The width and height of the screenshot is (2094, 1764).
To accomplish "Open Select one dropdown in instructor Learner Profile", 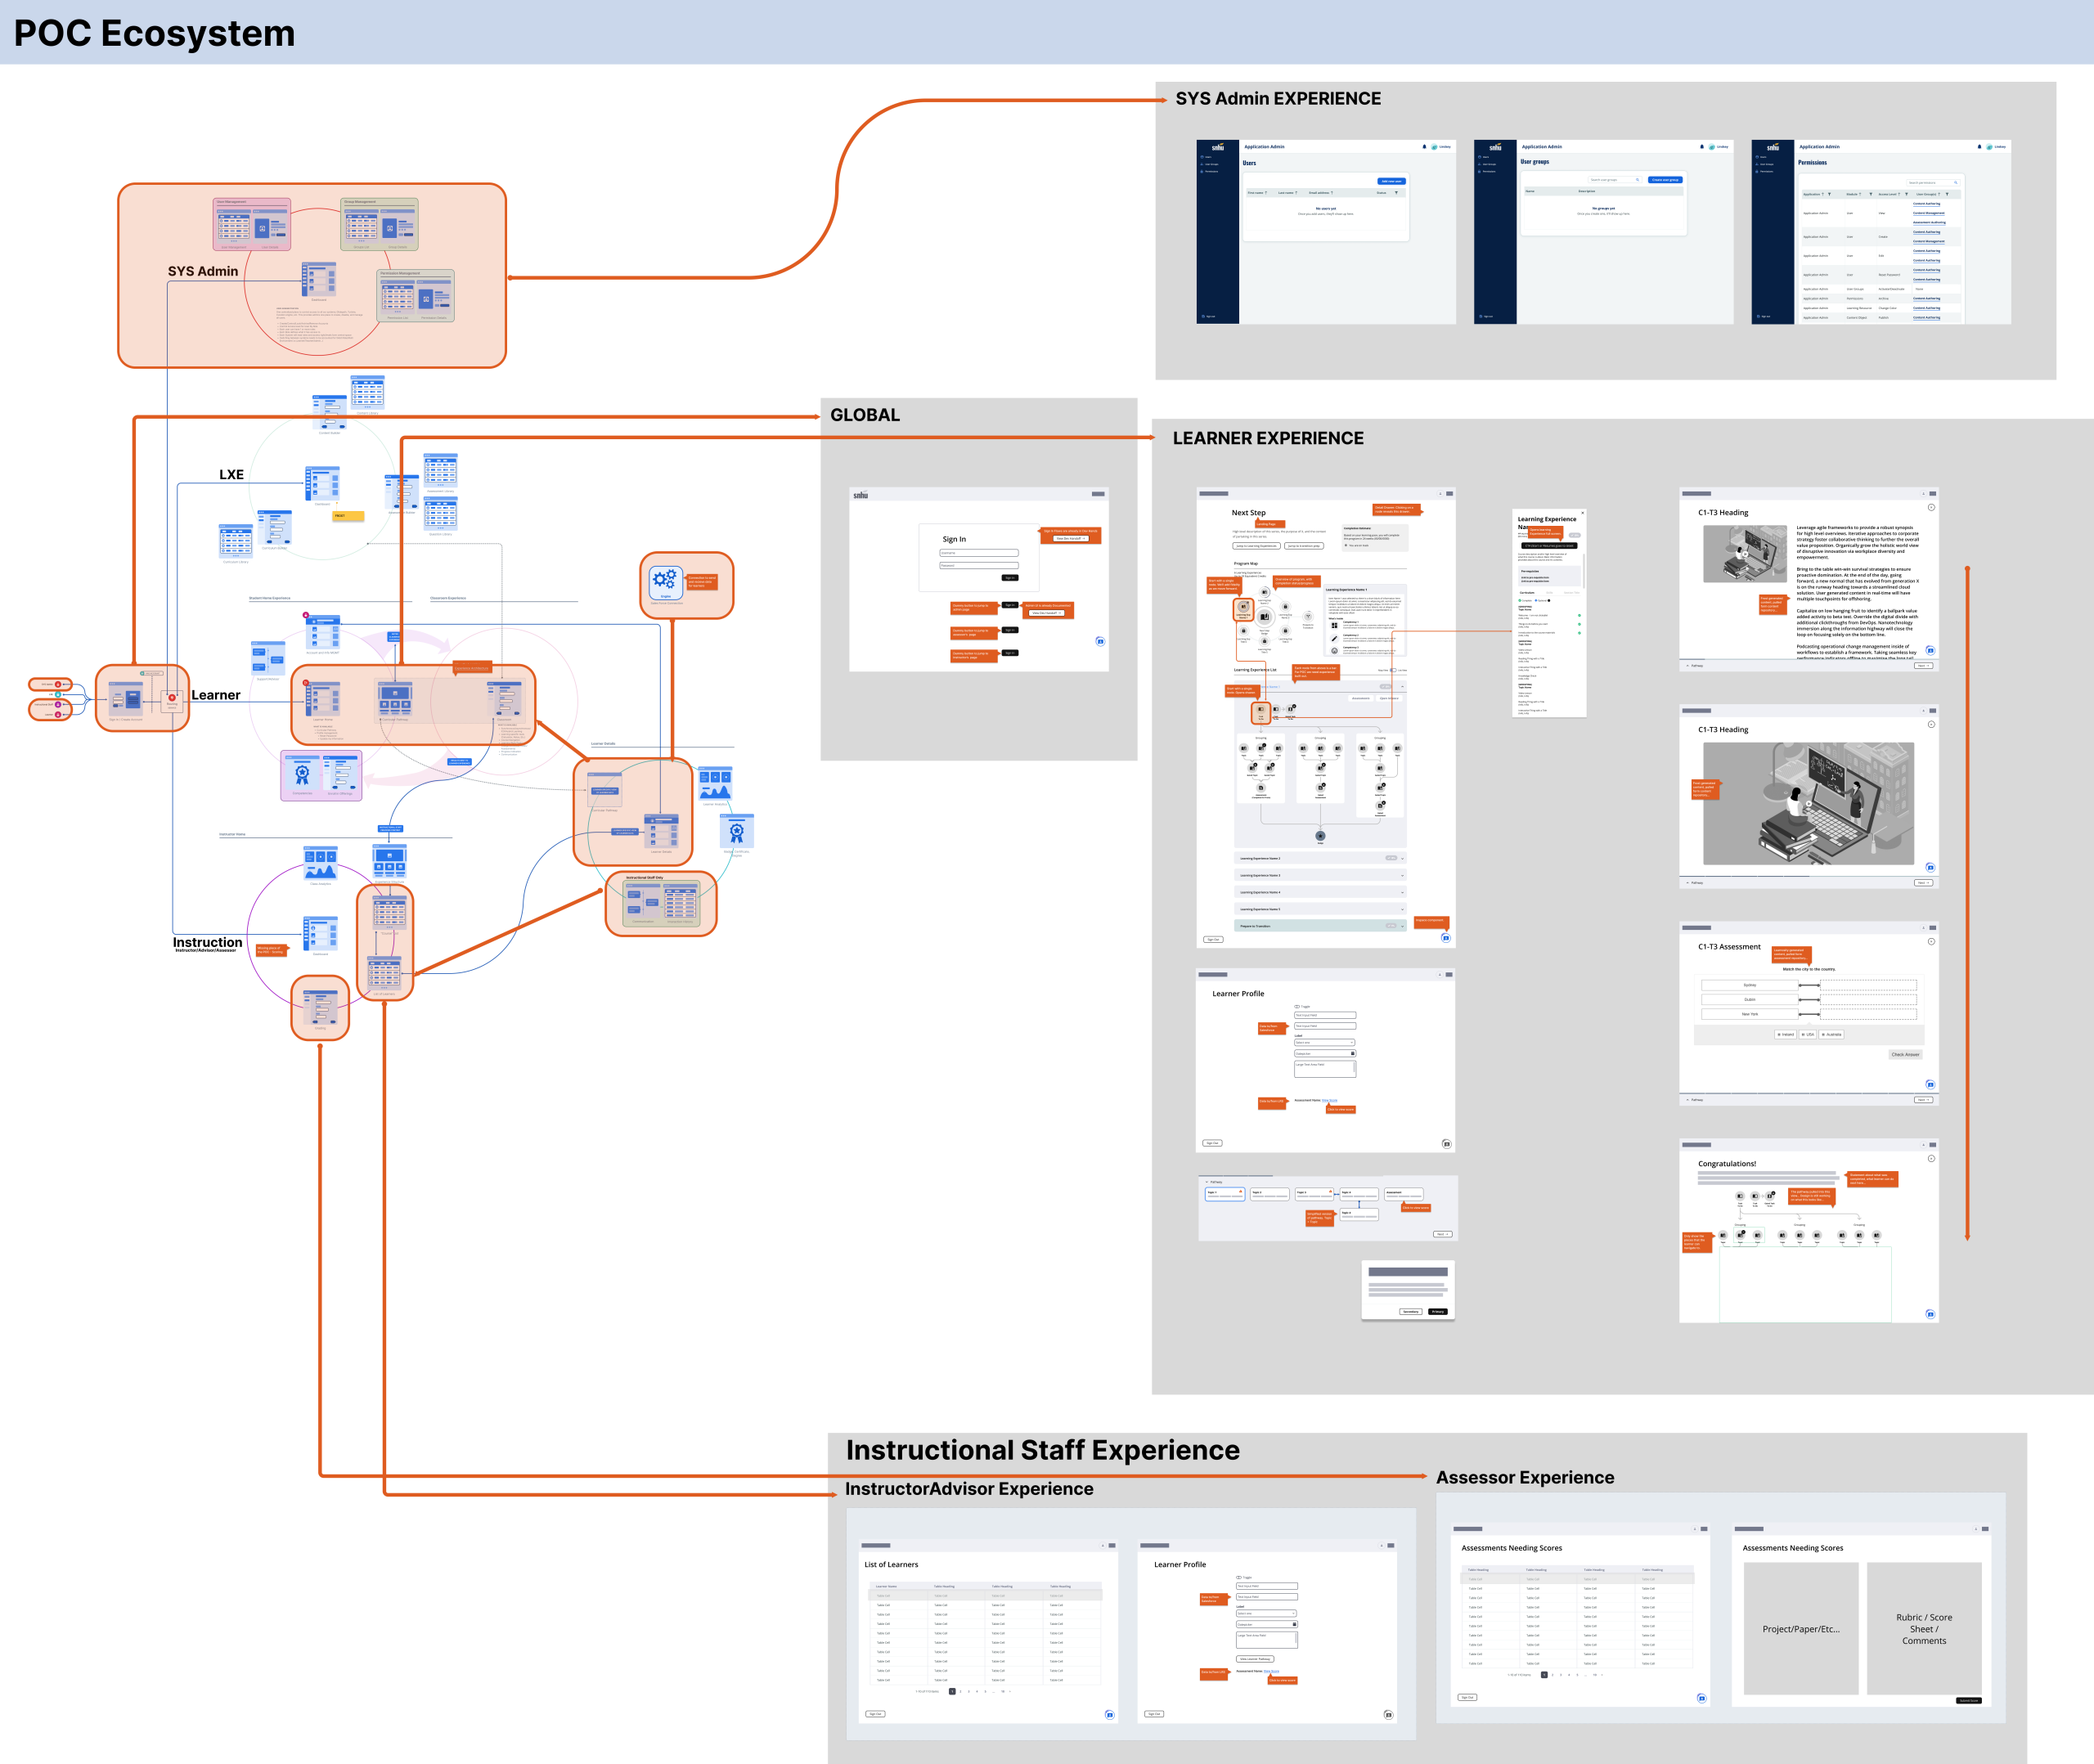I will (x=1267, y=1614).
